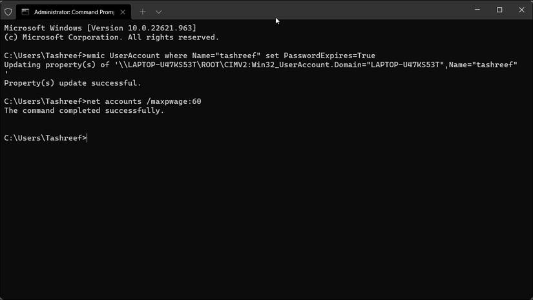
Task: Click the active prompt at C:\Users\Tashreef>
Action: pos(45,138)
